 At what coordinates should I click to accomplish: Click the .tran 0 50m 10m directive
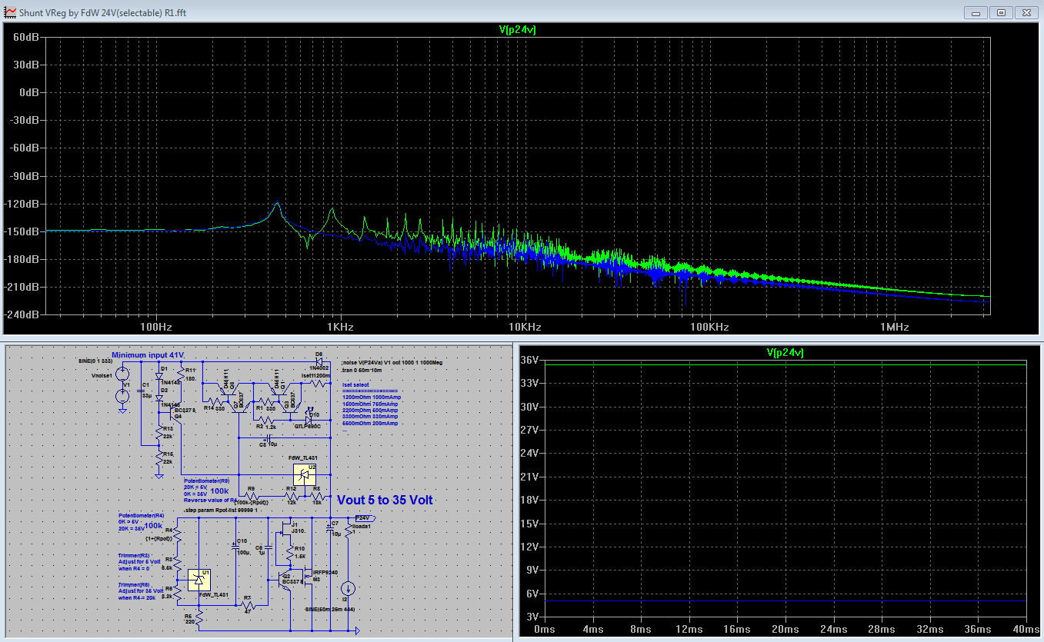click(x=362, y=371)
